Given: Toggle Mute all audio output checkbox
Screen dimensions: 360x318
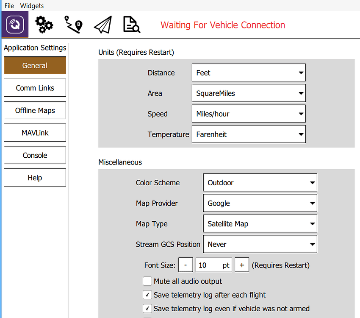Looking at the screenshot, I should (x=147, y=281).
